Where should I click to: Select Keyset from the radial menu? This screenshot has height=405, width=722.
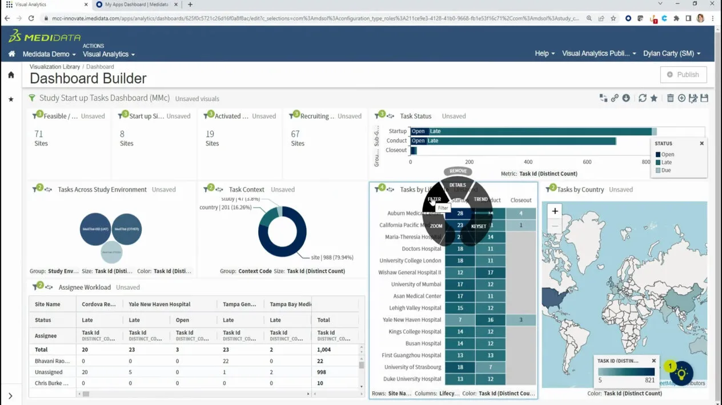tap(479, 226)
